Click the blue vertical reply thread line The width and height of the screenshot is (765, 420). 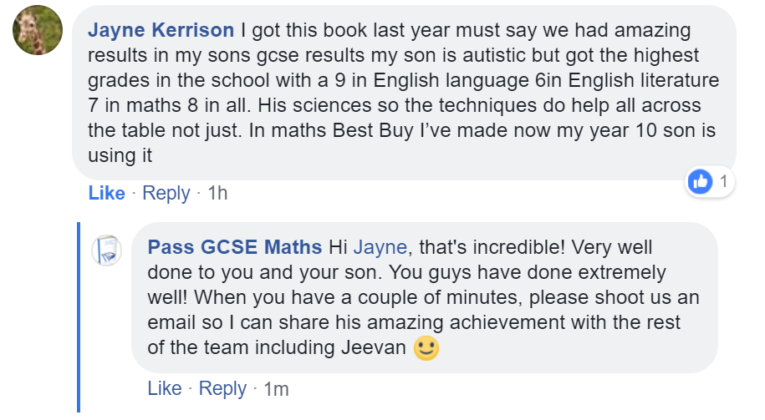pos(79,317)
